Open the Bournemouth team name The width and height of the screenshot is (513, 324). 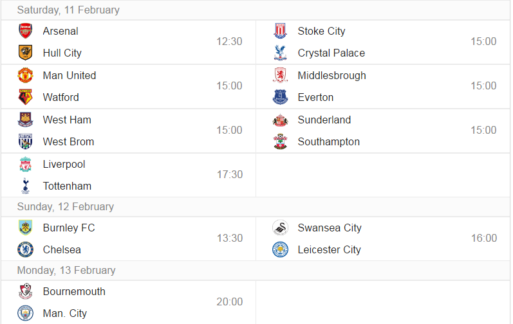click(74, 291)
